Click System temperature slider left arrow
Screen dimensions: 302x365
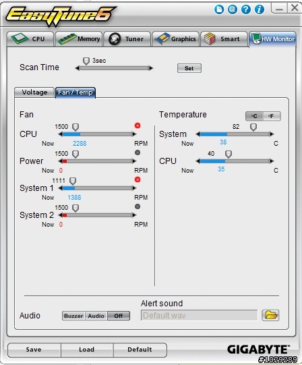(x=198, y=134)
